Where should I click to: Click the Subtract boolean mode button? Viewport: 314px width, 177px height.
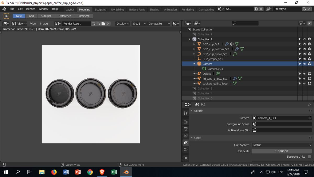click(46, 16)
